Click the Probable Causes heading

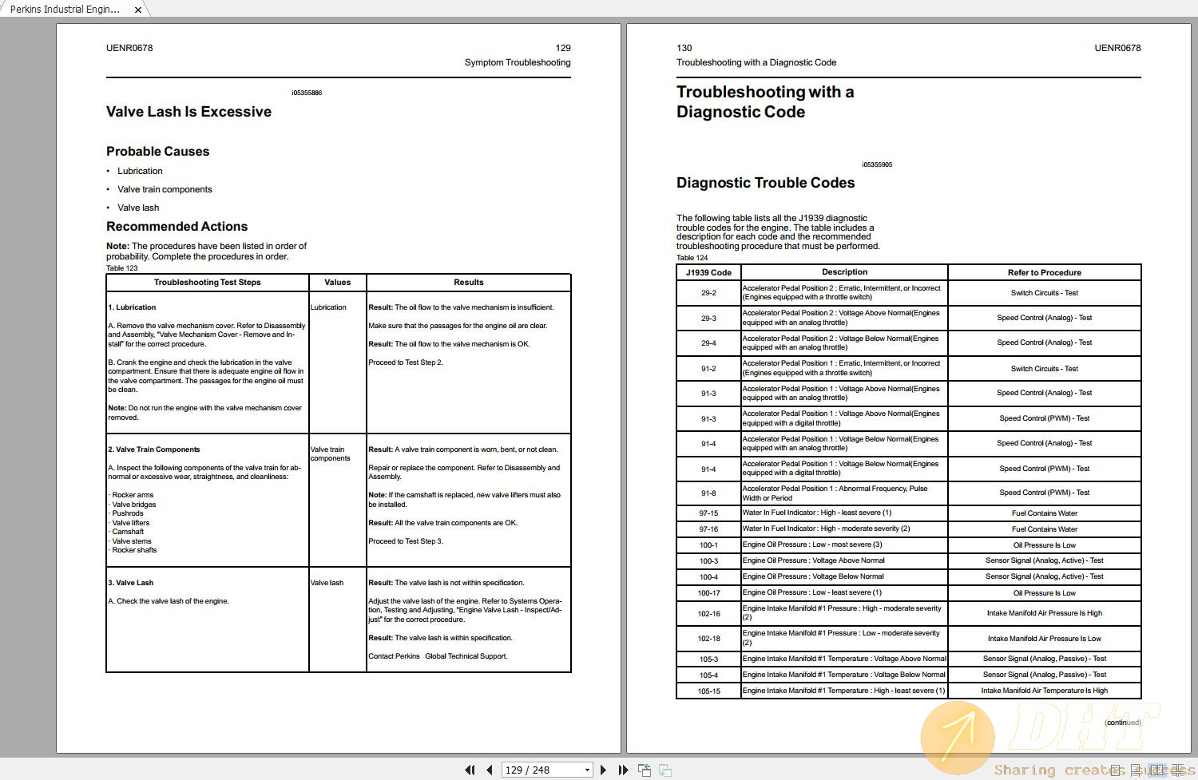157,151
